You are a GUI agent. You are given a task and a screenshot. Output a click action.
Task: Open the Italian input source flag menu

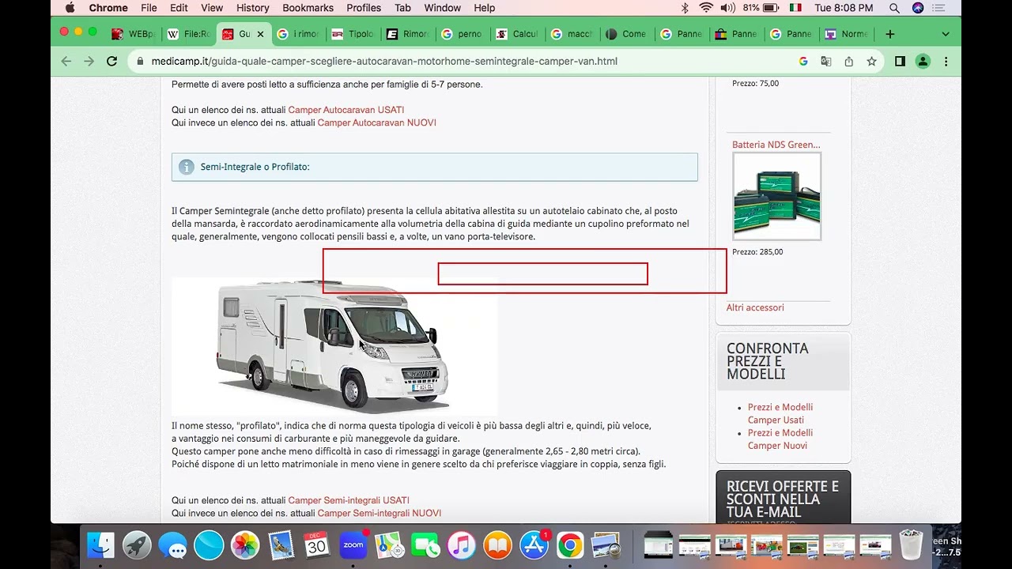click(795, 8)
